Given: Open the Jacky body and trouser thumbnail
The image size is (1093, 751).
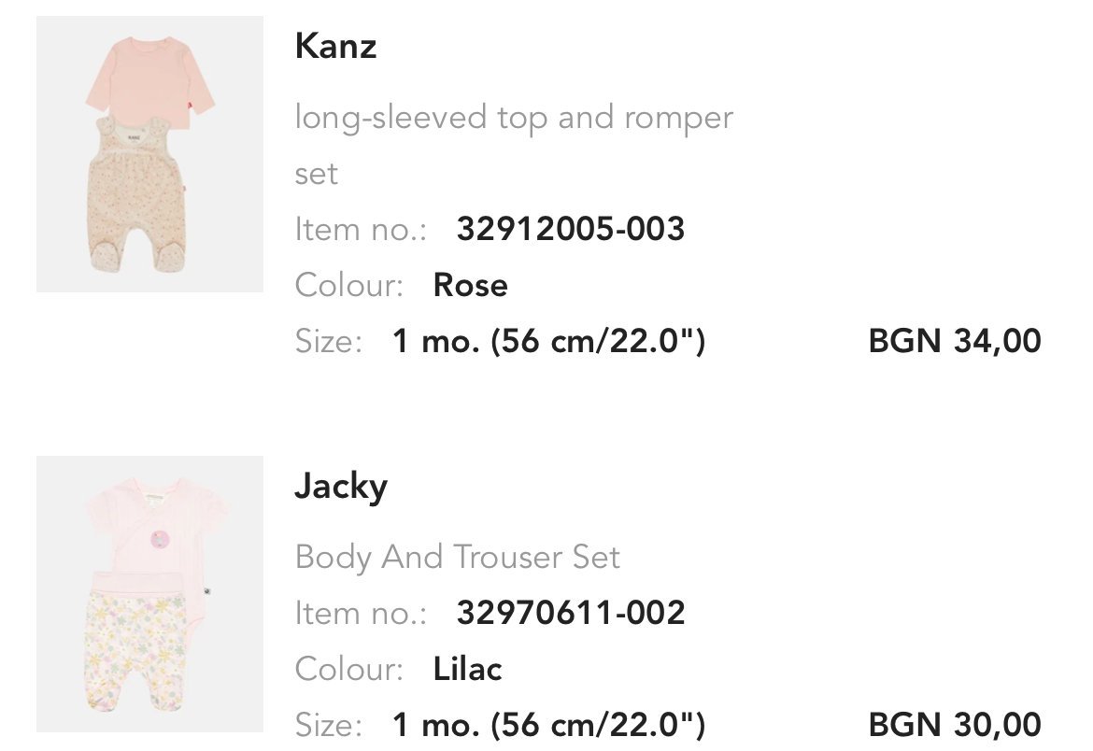Looking at the screenshot, I should click(149, 594).
